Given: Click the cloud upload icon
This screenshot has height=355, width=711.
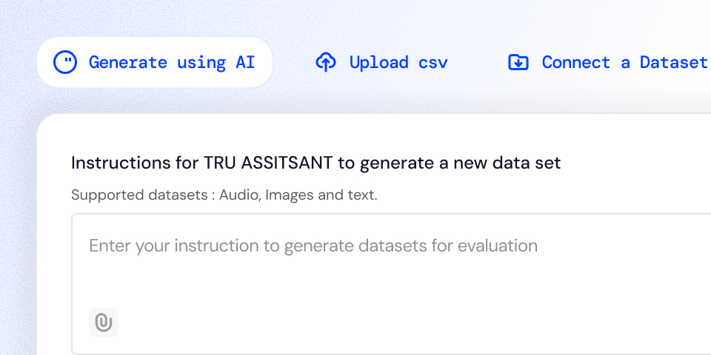Looking at the screenshot, I should (x=325, y=62).
